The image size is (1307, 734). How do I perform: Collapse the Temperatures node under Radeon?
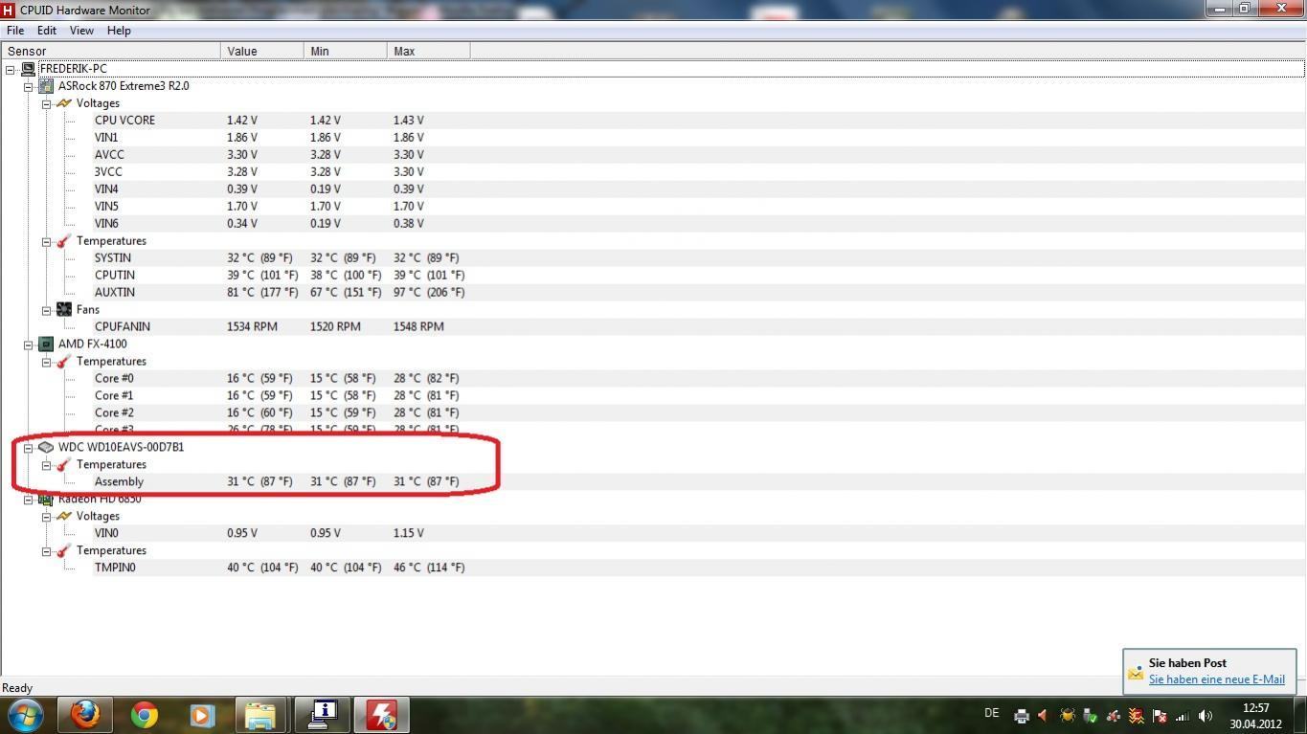[46, 551]
